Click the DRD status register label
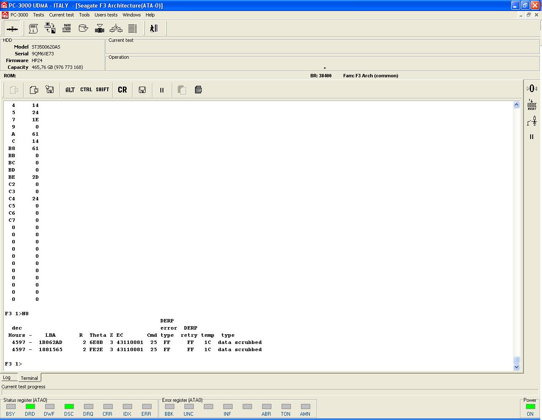 click(x=30, y=414)
